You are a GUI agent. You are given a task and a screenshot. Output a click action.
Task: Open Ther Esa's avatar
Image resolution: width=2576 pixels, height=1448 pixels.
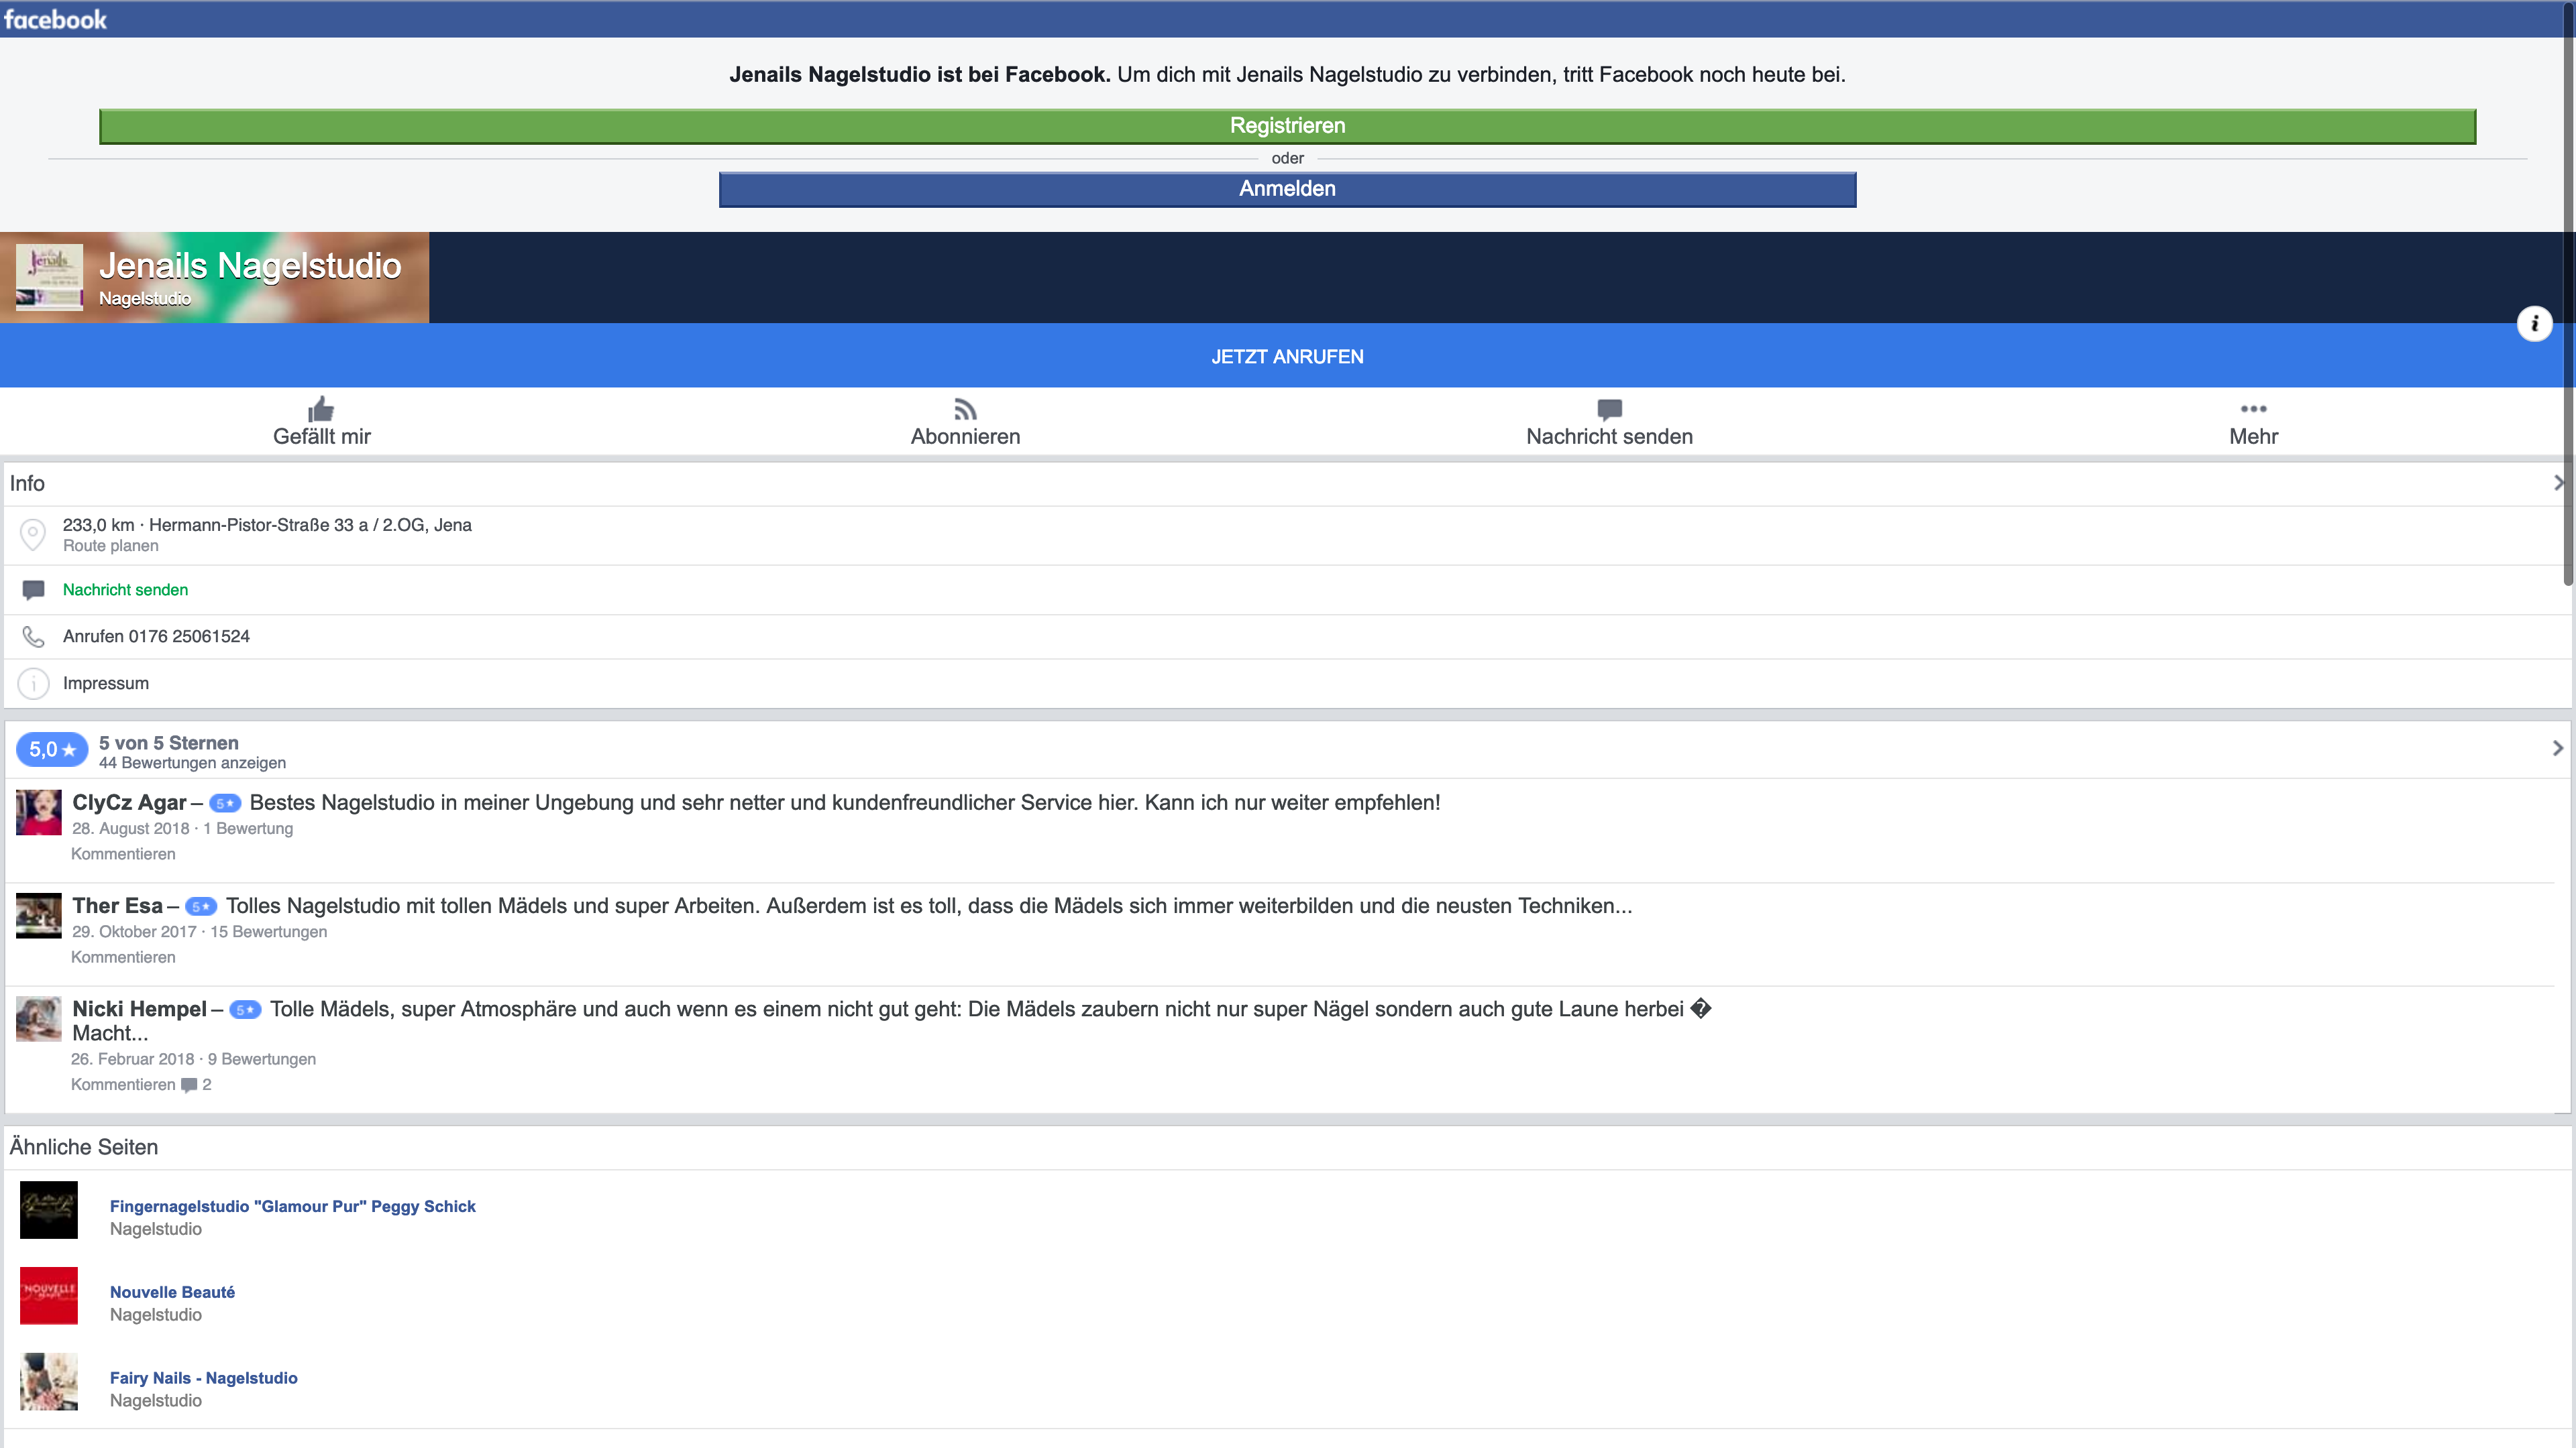tap(39, 915)
